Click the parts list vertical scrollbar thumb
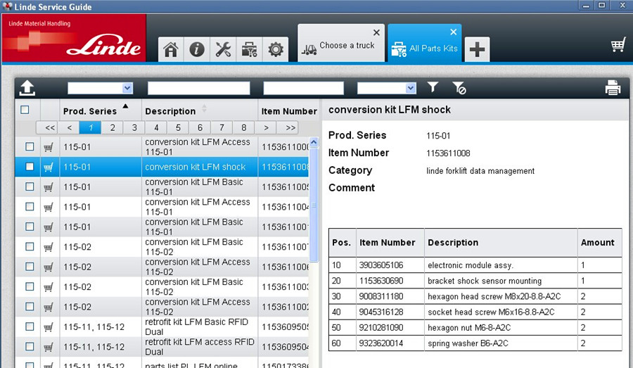This screenshot has width=633, height=368. tap(314, 205)
